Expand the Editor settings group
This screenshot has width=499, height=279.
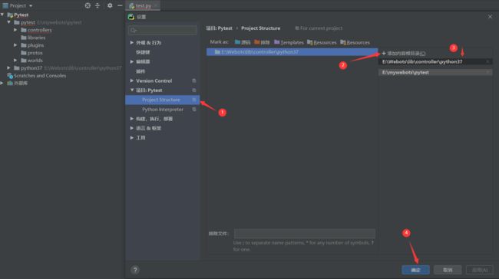(132, 61)
